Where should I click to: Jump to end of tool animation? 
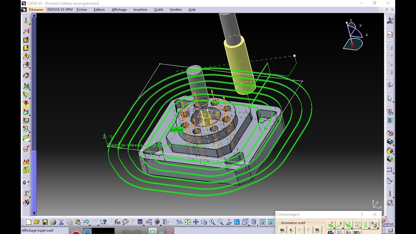pos(317,230)
